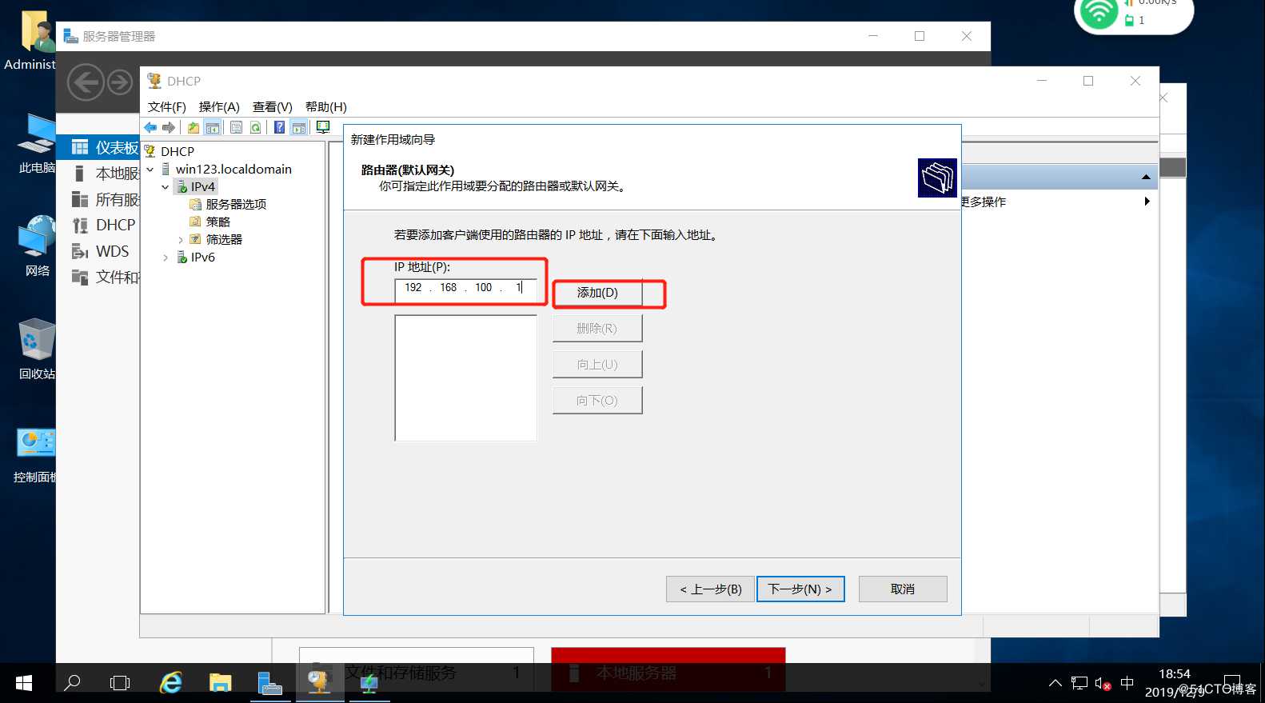Click the green monitor icon in DHCP toolbar
This screenshot has height=703, width=1265.
[323, 127]
